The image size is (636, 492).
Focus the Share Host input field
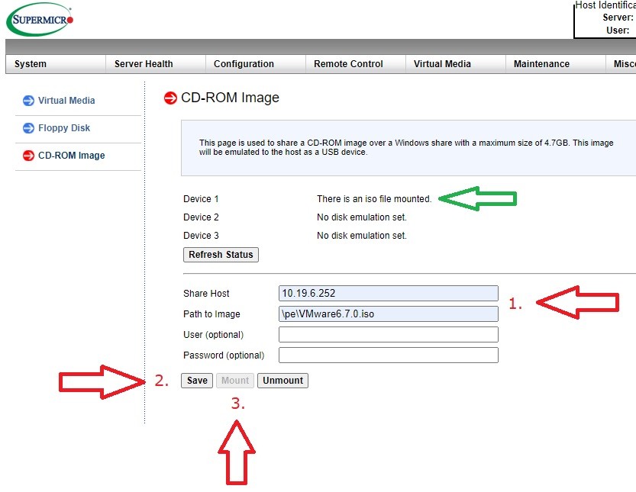[x=388, y=293]
